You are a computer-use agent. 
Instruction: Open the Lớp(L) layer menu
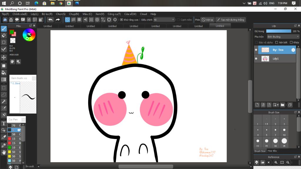(35, 14)
